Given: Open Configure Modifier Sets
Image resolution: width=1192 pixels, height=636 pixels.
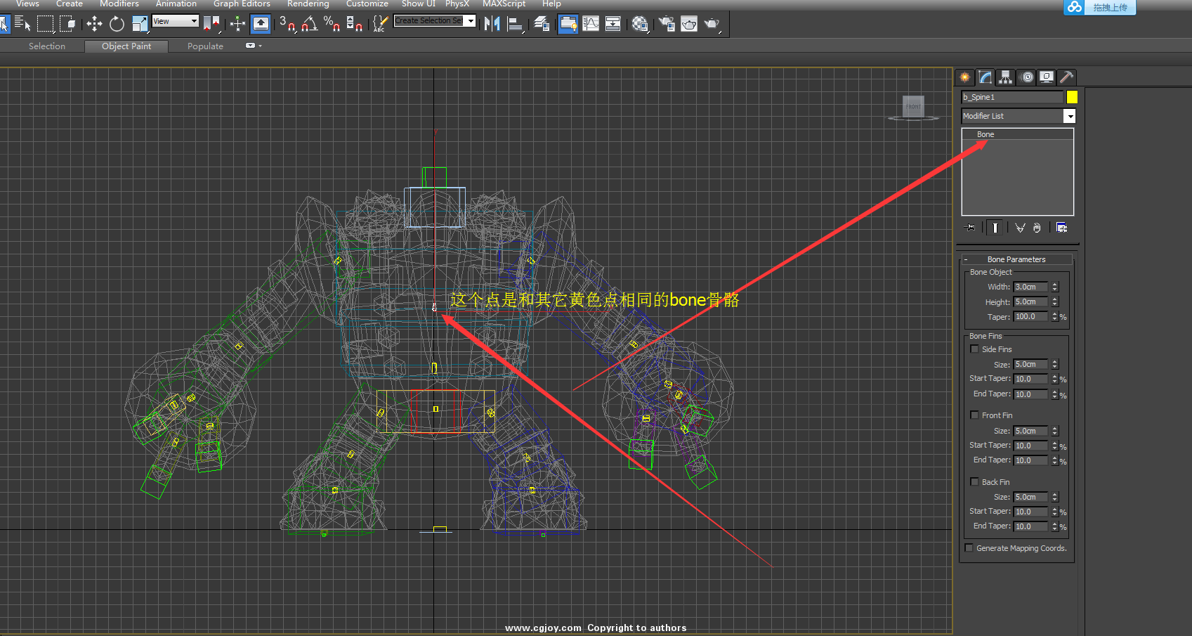Looking at the screenshot, I should 1061,227.
